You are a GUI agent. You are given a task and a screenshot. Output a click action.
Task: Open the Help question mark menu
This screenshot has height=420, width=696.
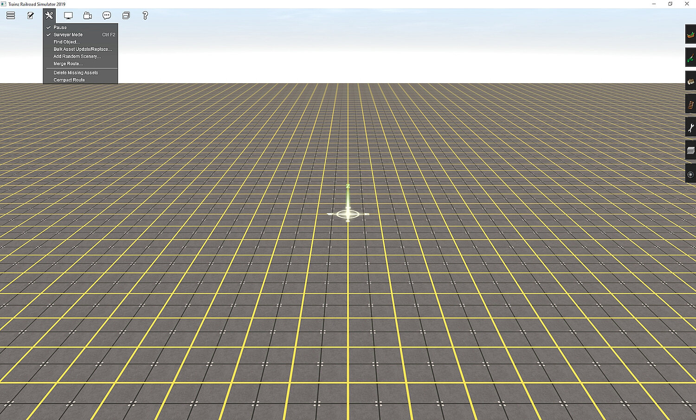click(145, 15)
